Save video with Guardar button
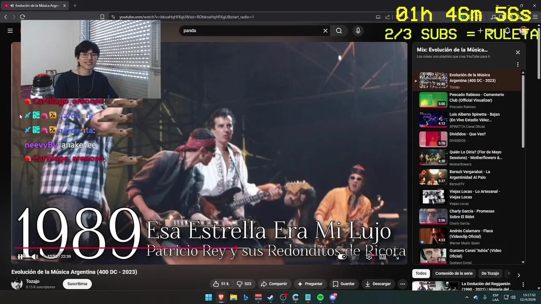The image size is (541, 304). click(x=344, y=284)
